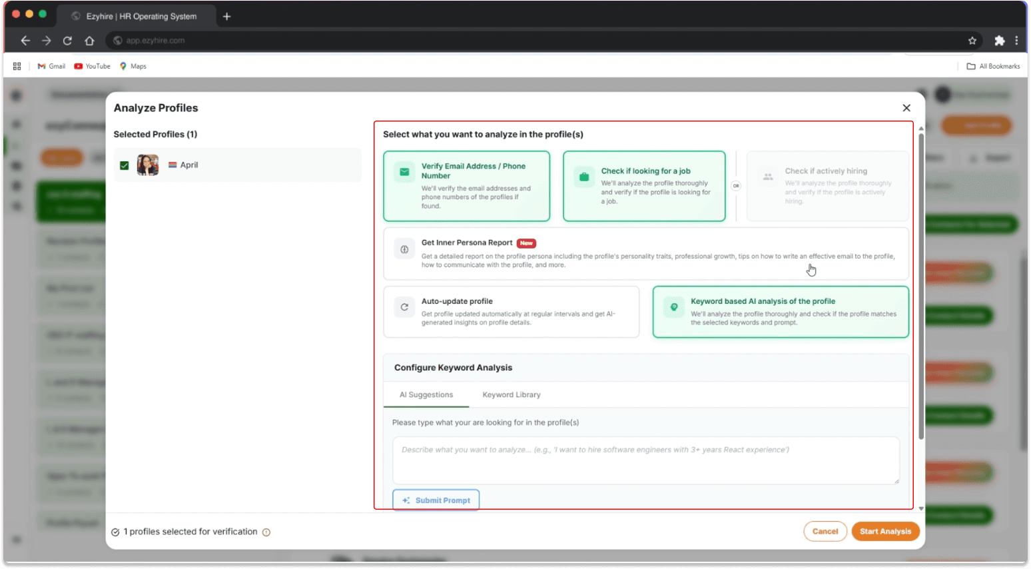Click the refresh icon on Auto-update profile card

coord(404,307)
